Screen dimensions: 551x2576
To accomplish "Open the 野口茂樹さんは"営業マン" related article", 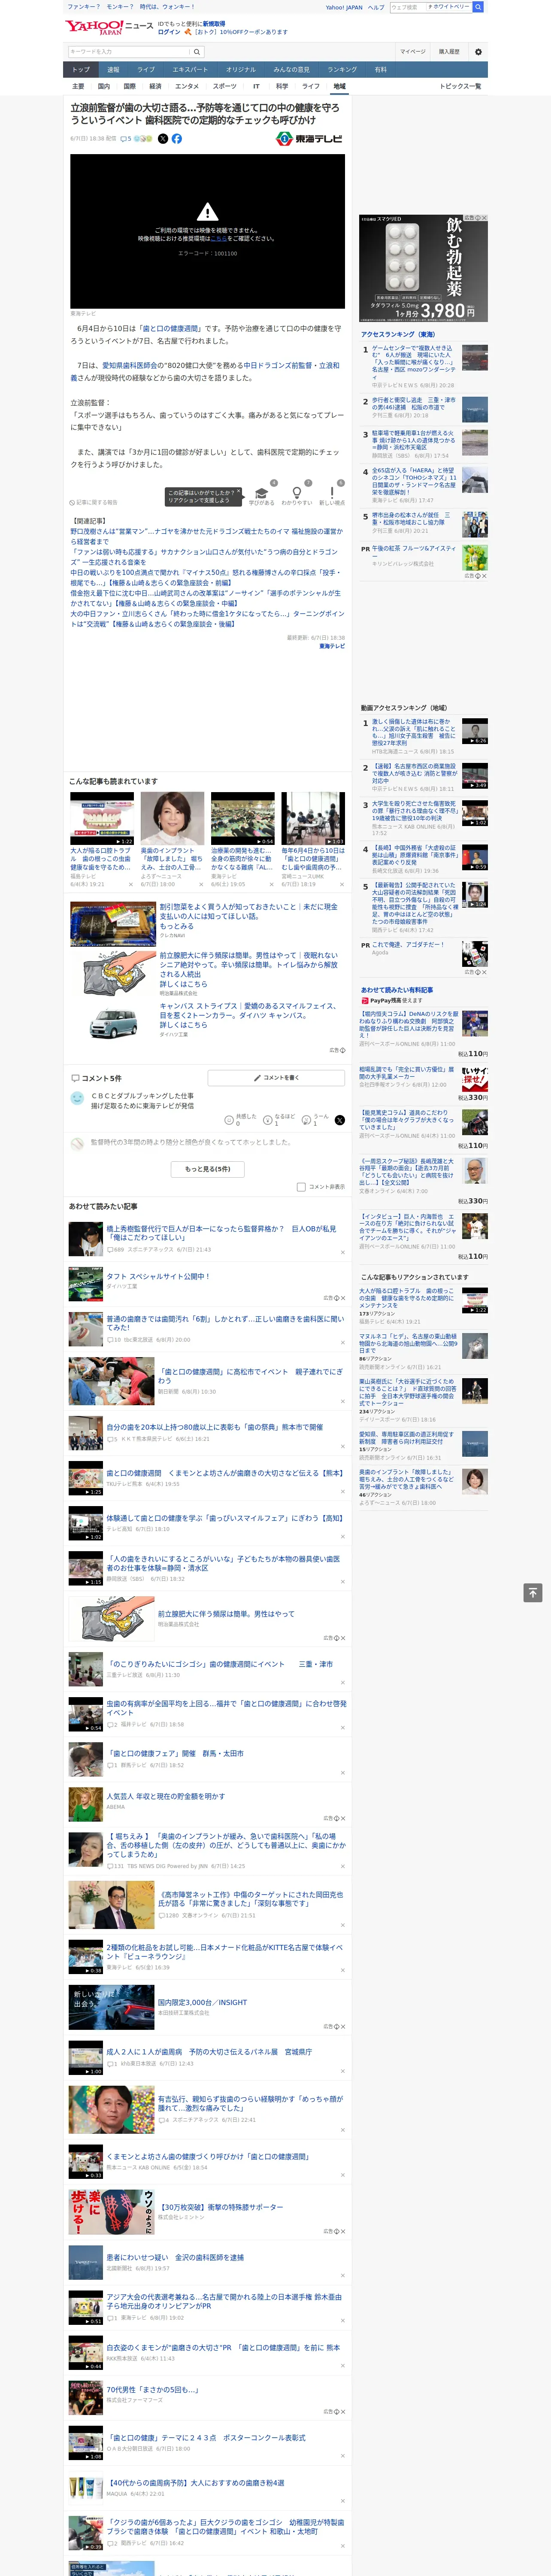I will pos(206,536).
